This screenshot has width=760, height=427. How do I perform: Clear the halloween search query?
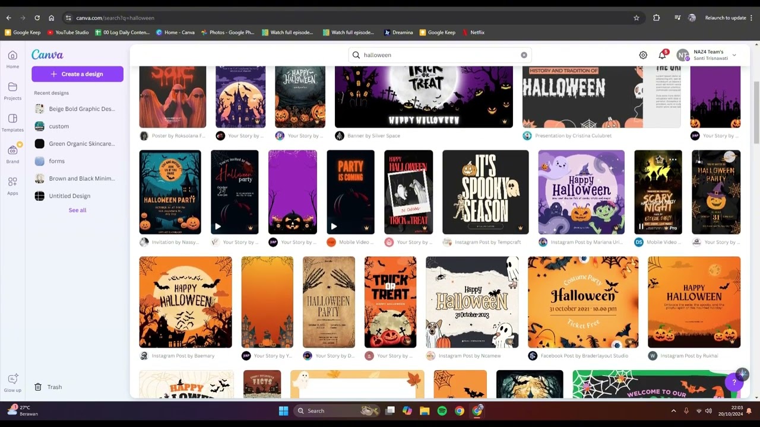524,55
